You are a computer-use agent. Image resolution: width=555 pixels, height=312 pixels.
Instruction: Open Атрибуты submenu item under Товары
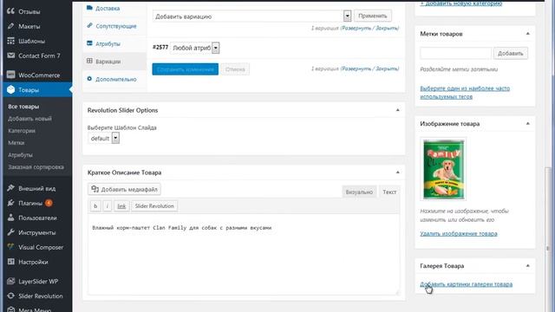tap(20, 154)
